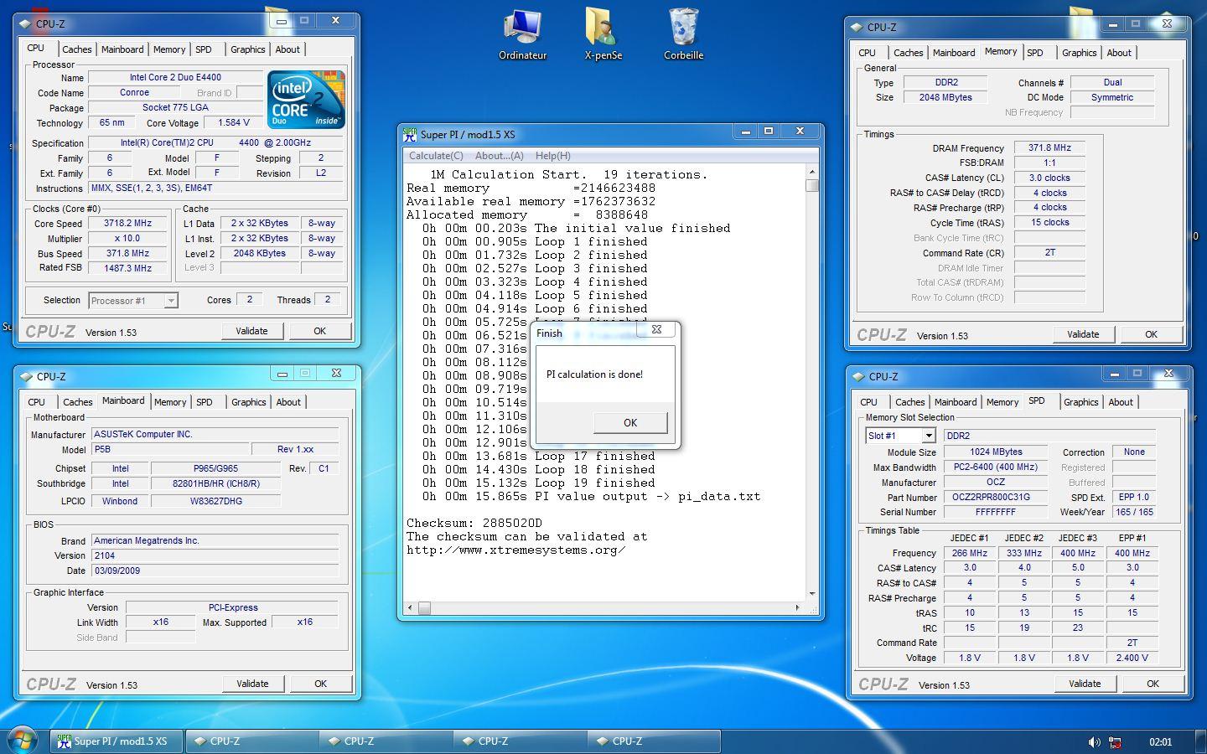
Task: Click OK in Mainboard CPU-Z window
Action: (x=320, y=684)
